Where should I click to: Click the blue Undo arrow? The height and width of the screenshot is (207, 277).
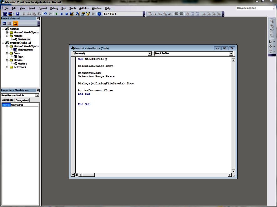(x=45, y=14)
